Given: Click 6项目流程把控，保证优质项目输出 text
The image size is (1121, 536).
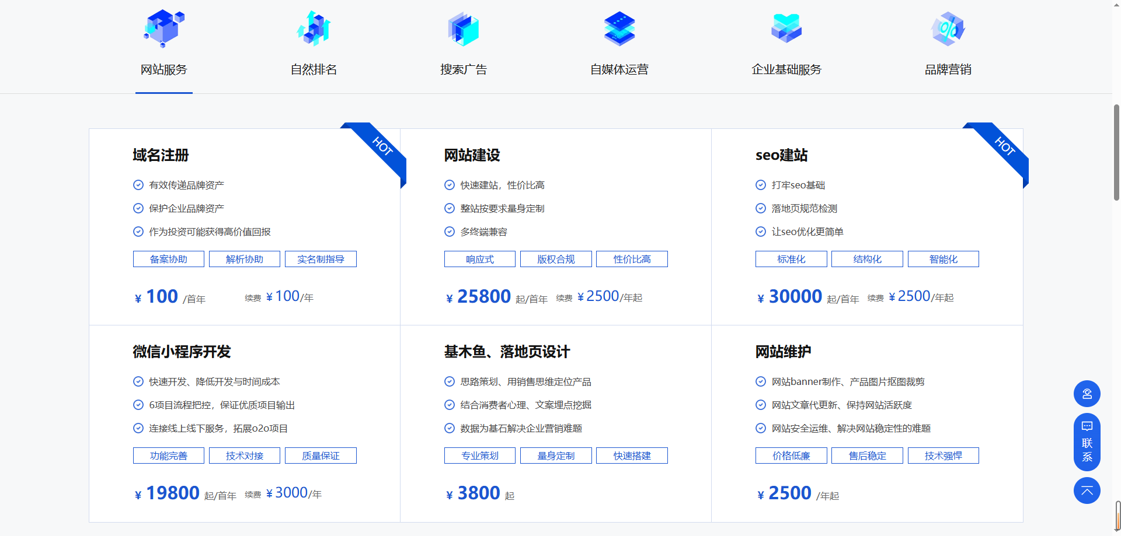Looking at the screenshot, I should [x=222, y=405].
